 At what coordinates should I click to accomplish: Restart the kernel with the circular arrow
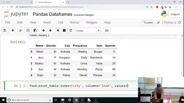point(71,31)
